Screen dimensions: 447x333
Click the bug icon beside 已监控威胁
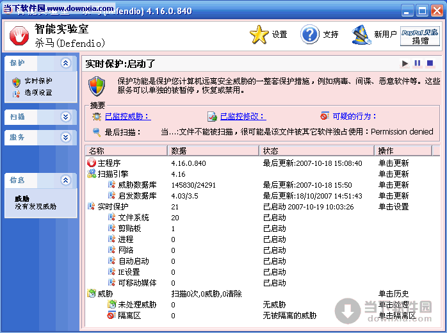coord(97,117)
